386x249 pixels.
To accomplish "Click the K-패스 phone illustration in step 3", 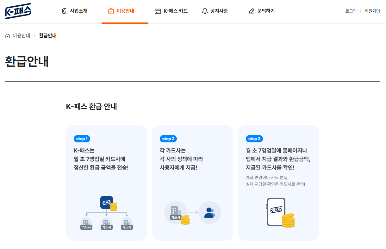I will (276, 212).
